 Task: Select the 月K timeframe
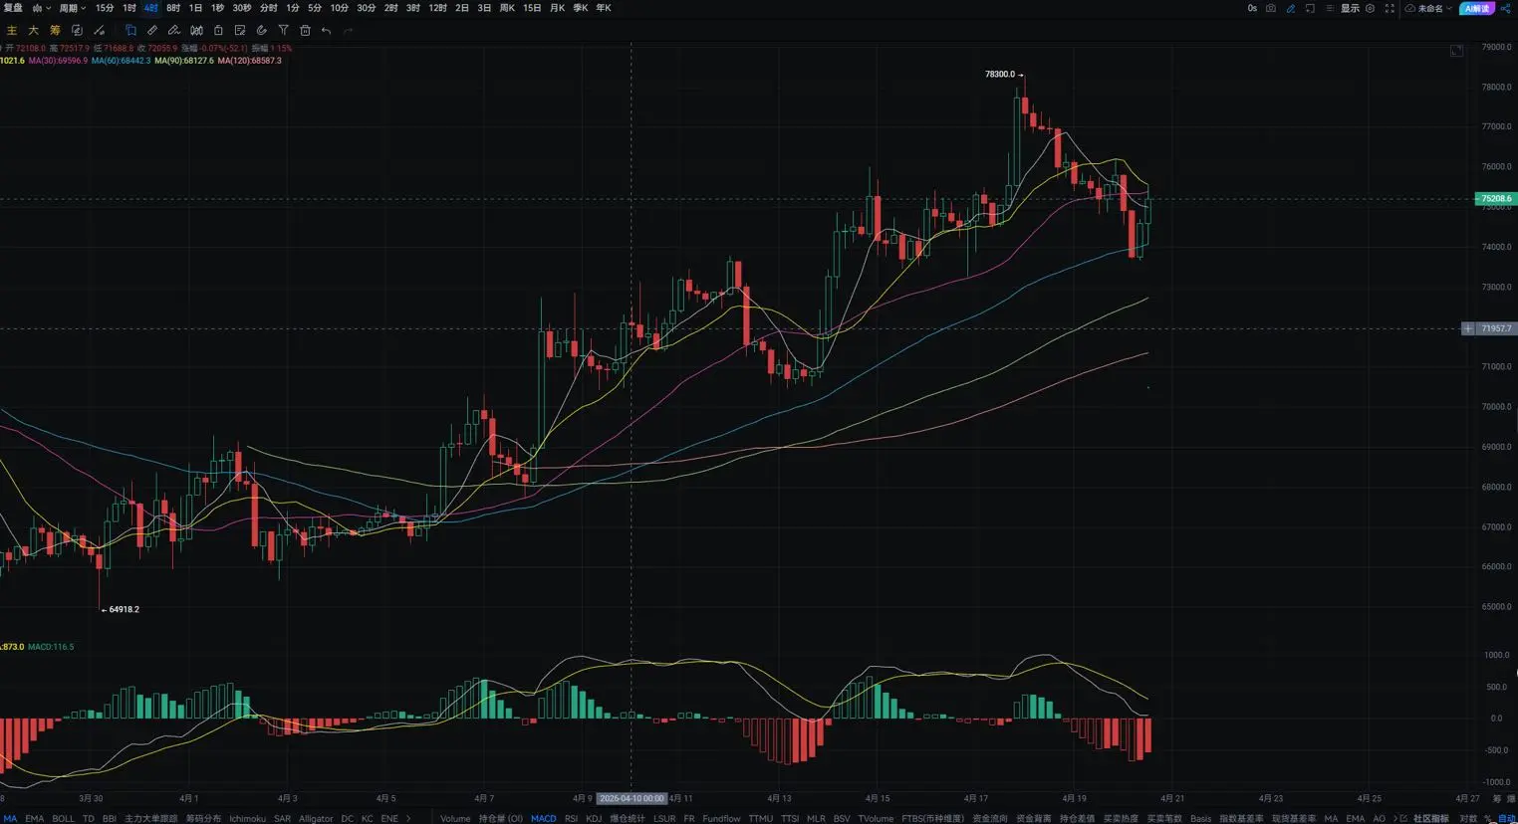(x=557, y=8)
